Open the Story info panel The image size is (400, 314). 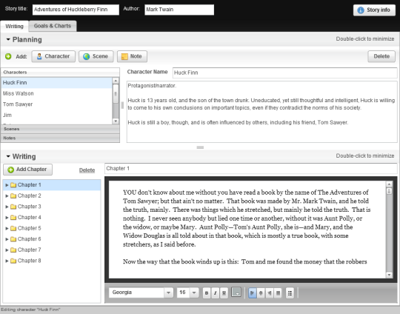tap(374, 10)
